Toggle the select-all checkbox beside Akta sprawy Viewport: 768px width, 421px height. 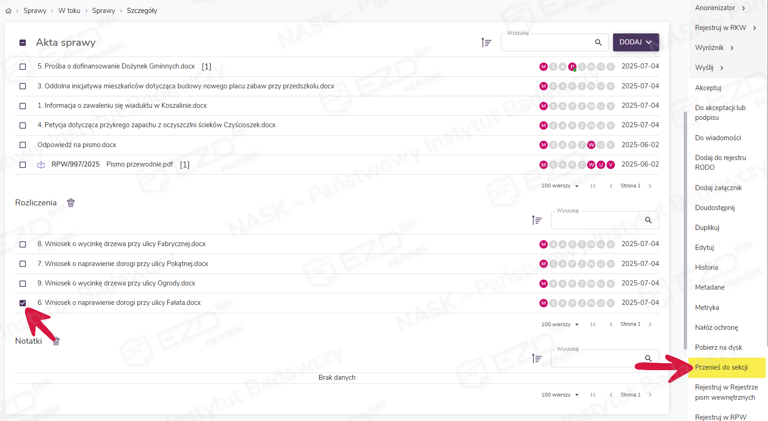point(23,43)
